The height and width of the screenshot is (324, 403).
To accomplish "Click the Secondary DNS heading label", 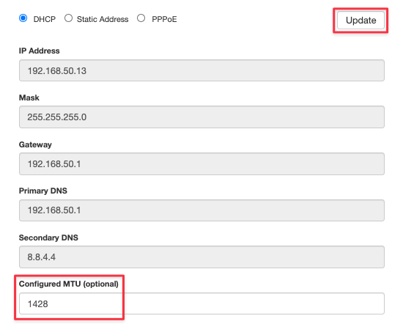I will coord(48,238).
